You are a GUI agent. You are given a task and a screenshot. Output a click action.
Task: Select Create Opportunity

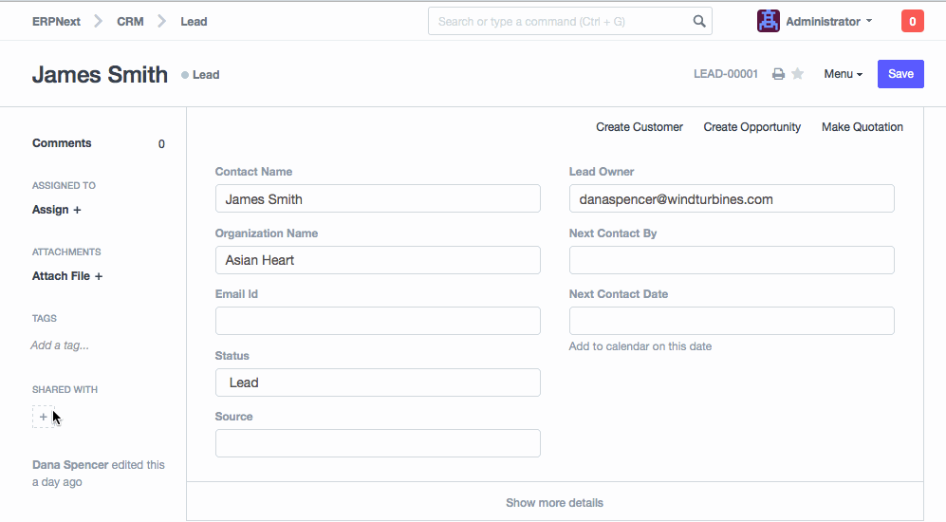coord(751,127)
